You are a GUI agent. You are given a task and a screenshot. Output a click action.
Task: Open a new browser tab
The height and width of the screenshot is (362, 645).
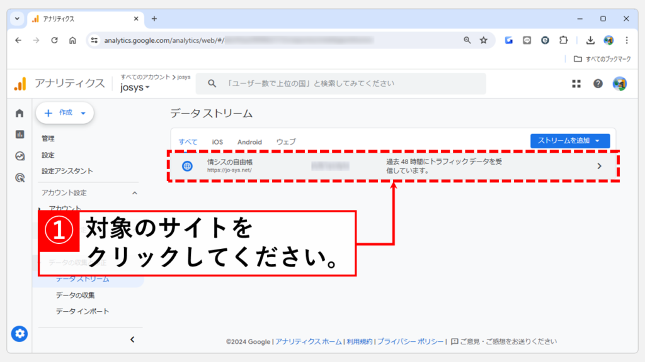[154, 19]
